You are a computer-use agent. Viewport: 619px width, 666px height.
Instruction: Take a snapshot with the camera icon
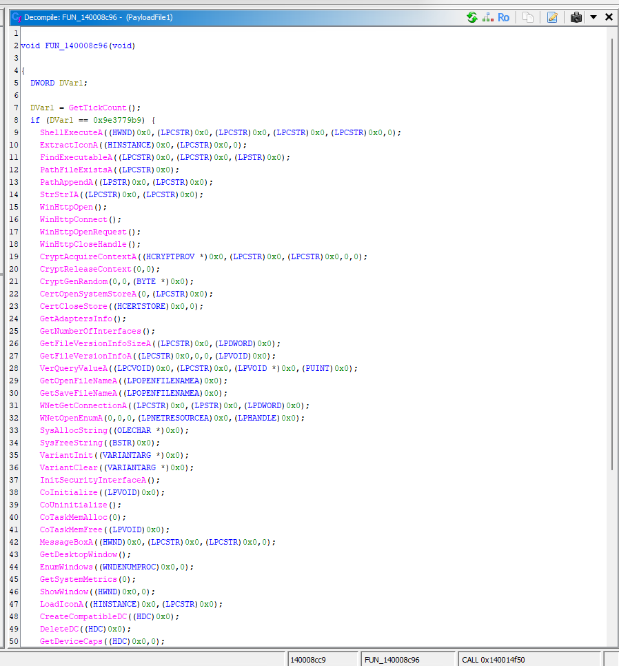576,17
